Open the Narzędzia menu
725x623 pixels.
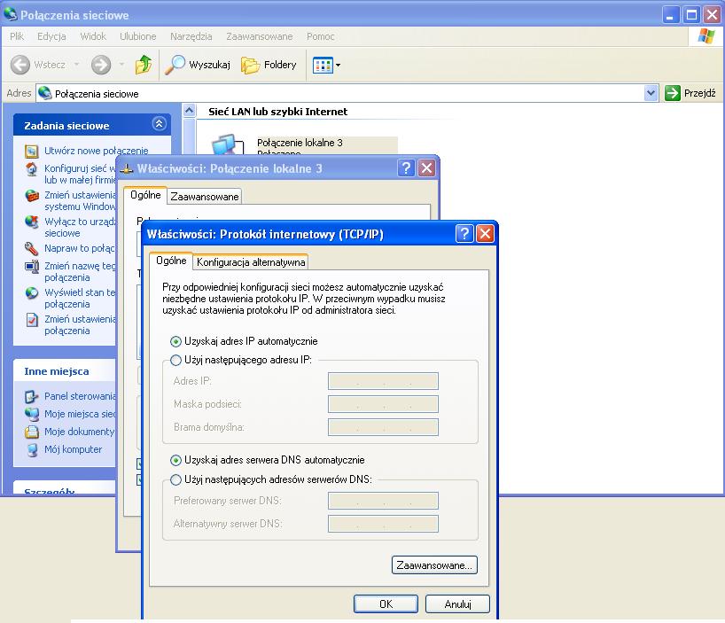(x=191, y=36)
